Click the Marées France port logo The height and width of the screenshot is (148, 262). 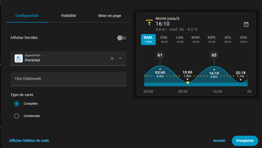[19, 58]
